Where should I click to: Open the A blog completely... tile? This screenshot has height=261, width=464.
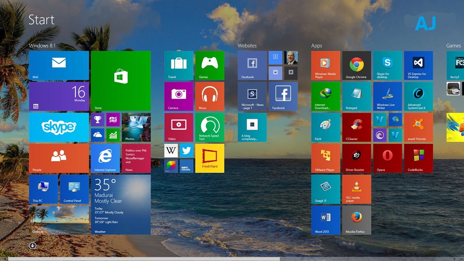pos(252,127)
